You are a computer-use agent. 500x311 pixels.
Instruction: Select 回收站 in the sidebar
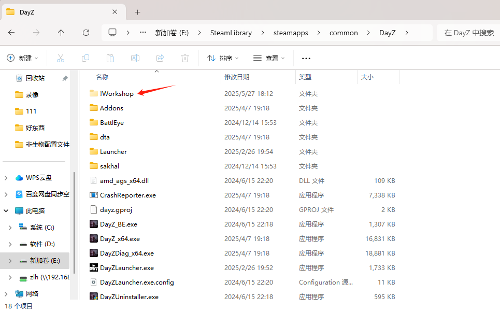pos(35,78)
